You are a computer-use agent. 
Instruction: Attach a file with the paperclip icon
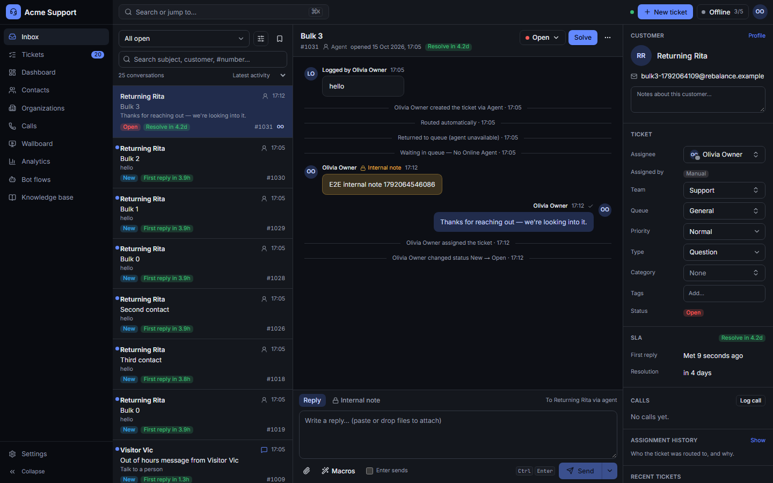pos(307,471)
